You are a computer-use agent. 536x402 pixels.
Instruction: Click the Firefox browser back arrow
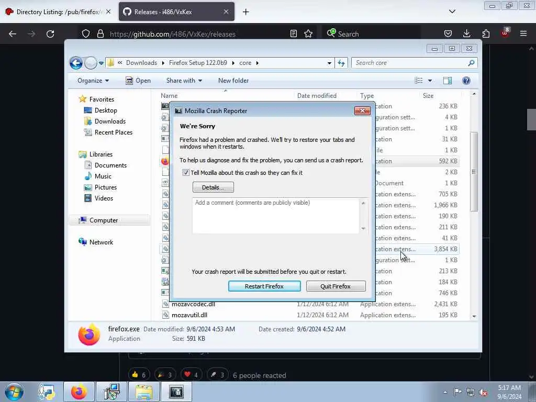coord(13,34)
